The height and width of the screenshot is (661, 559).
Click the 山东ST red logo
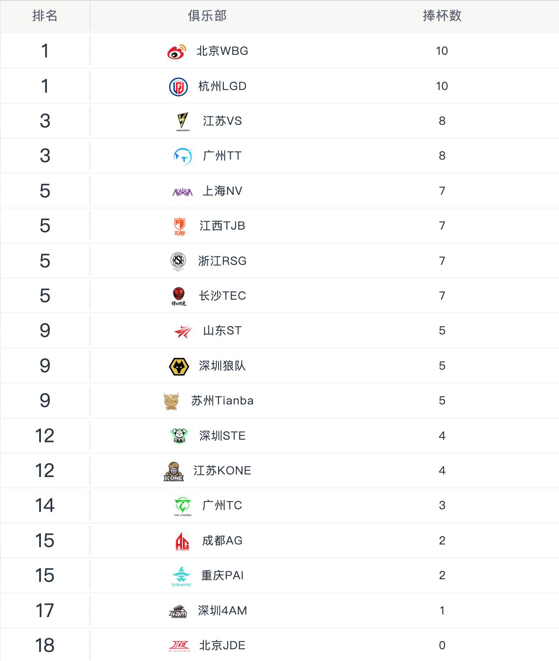pyautogui.click(x=183, y=332)
